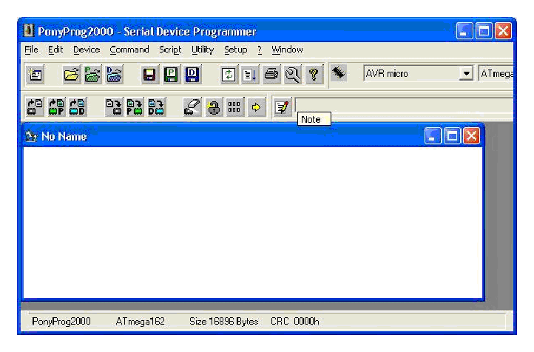Screen dimensions: 534x352
Task: Click Read Program memory icon with P
Action: (x=56, y=107)
